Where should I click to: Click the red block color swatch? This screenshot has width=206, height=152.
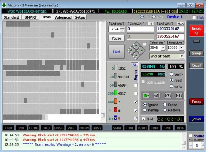click(116, 110)
